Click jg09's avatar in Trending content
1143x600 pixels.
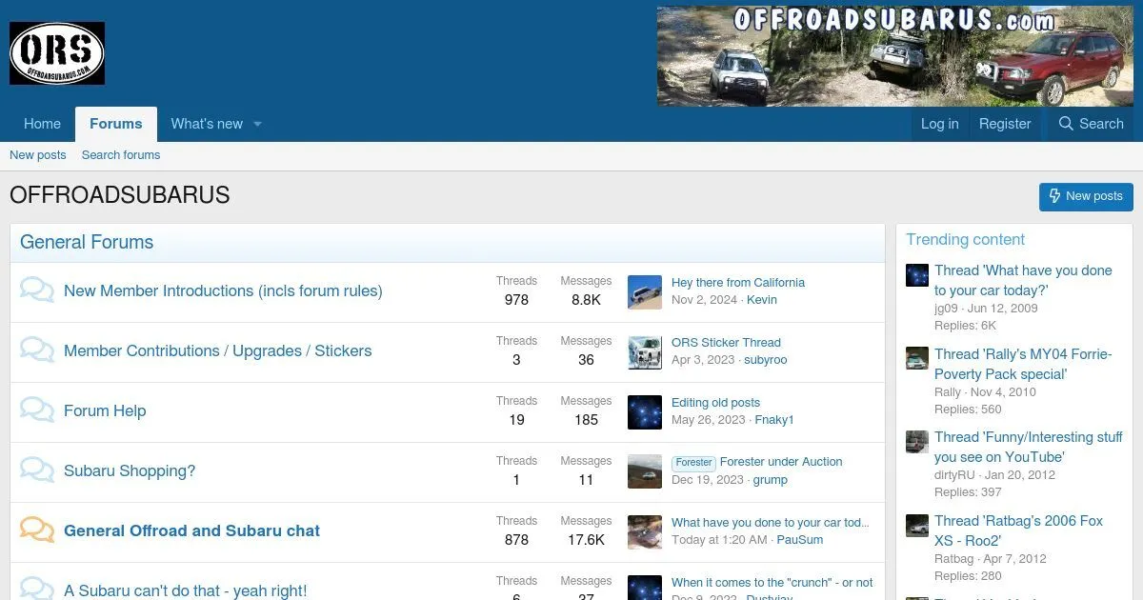pos(917,275)
